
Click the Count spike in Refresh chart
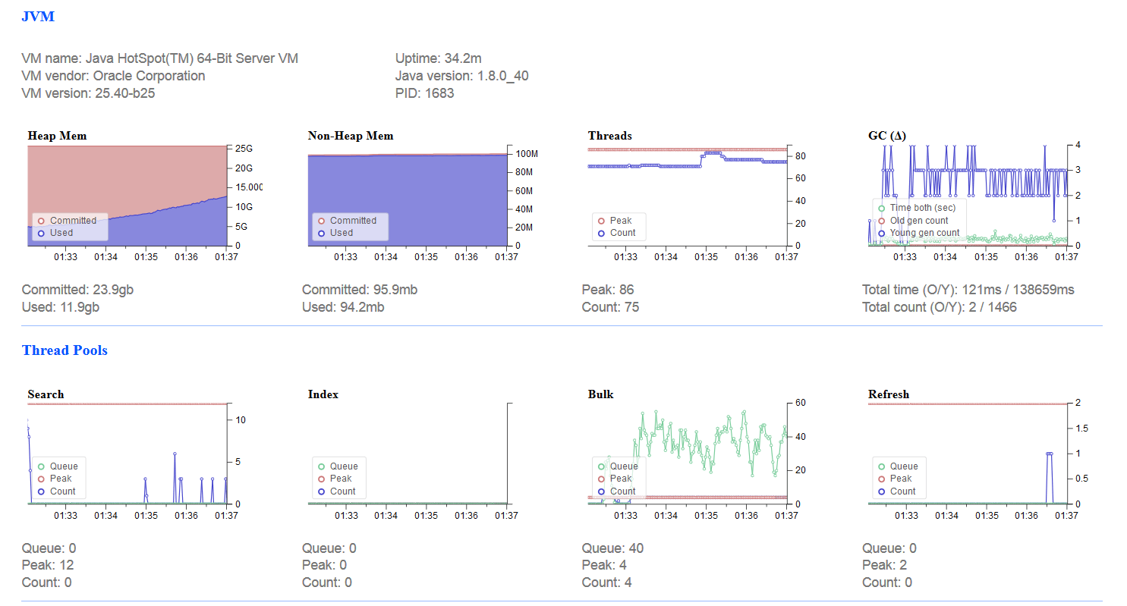1049,478
